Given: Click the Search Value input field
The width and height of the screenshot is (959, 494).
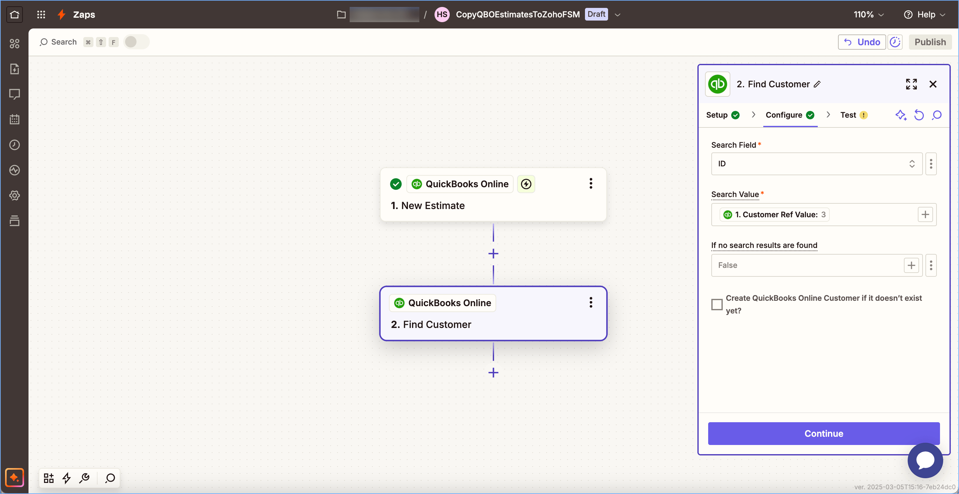Looking at the screenshot, I should click(871, 214).
